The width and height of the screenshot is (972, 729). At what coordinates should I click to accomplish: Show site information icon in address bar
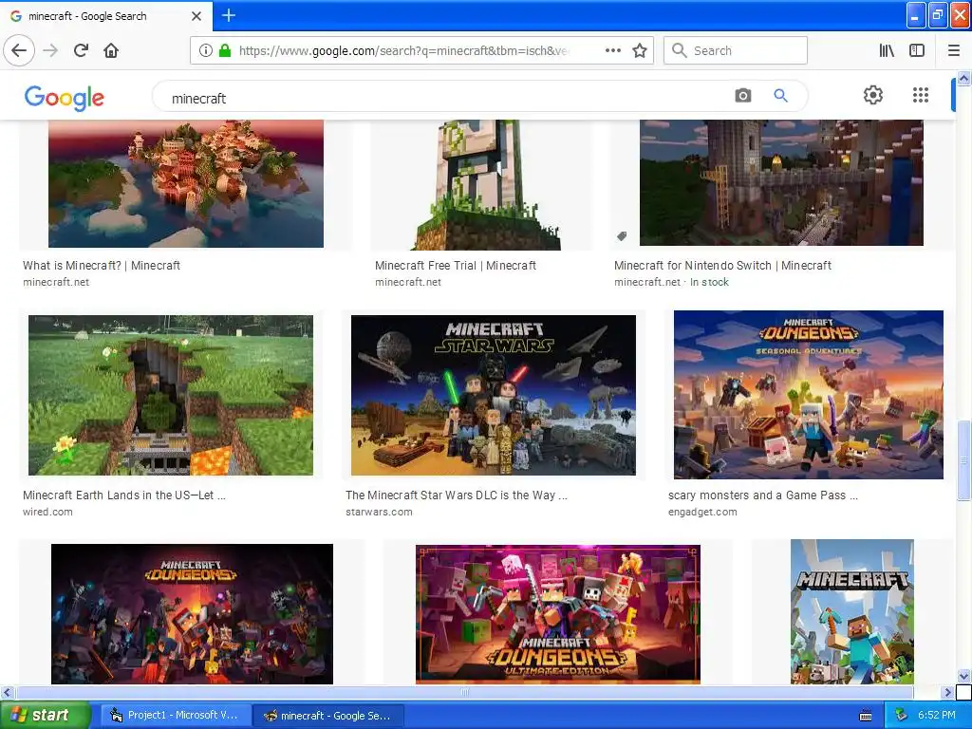pos(206,50)
